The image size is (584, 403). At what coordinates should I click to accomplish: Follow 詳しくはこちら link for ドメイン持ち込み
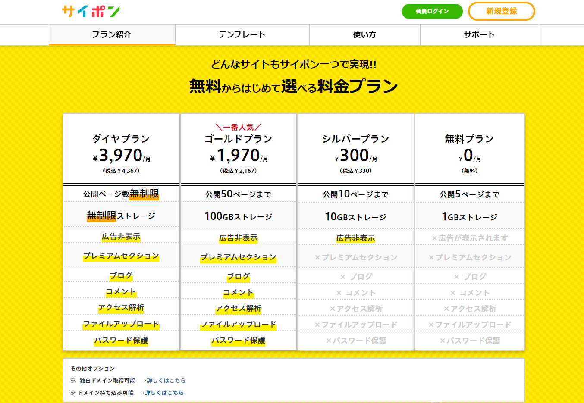pos(164,393)
